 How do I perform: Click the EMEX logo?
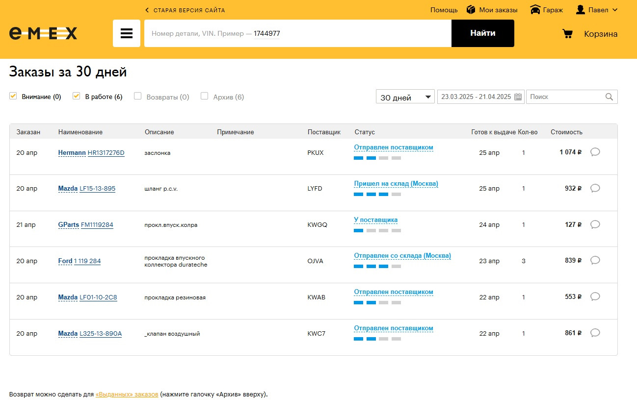pyautogui.click(x=43, y=33)
